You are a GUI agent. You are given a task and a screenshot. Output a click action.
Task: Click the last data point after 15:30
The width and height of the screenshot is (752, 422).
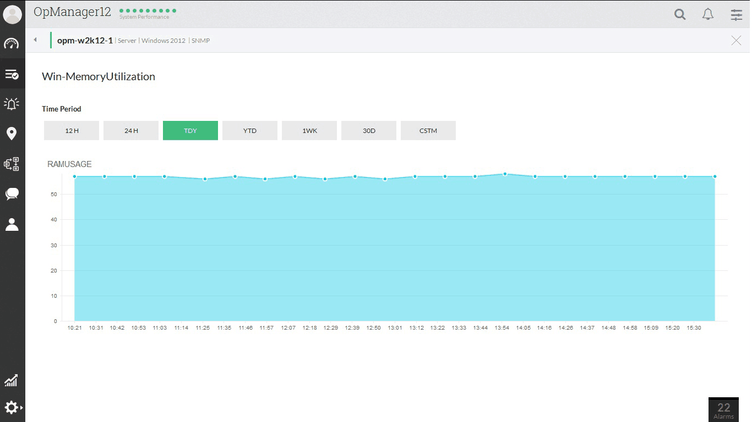click(x=715, y=176)
